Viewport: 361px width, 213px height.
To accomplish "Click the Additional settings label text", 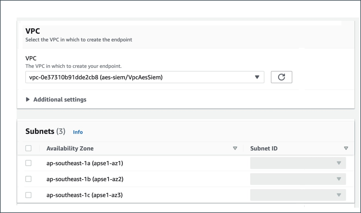I will [x=60, y=99].
